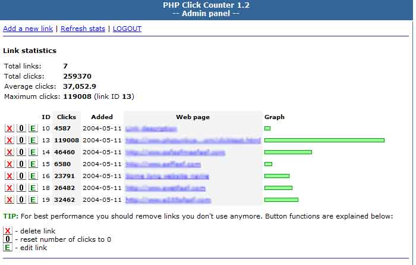This screenshot has height=265, width=416.
Task: Click the clicks value 4587
Action: click(x=62, y=129)
